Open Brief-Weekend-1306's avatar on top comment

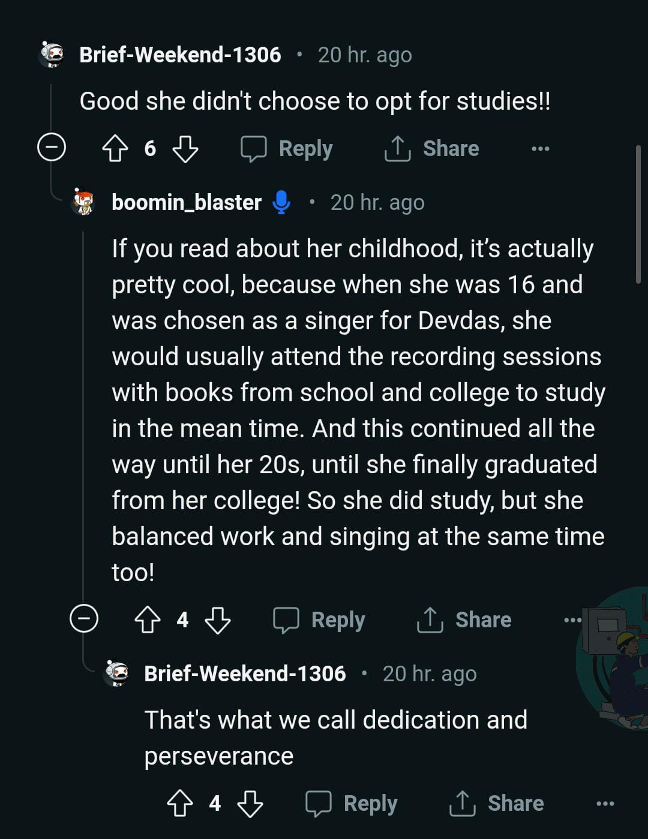(52, 55)
